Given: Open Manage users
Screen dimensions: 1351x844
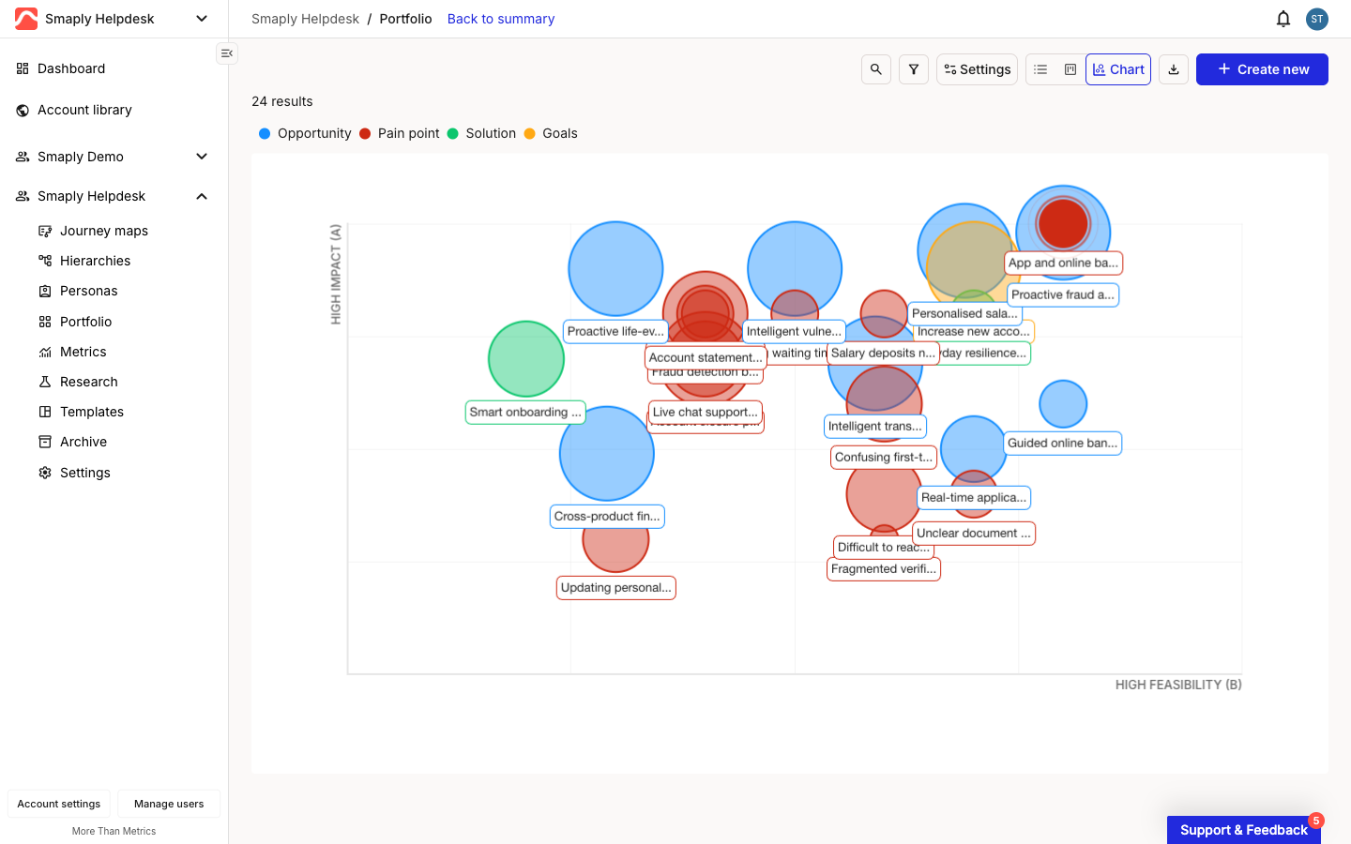Looking at the screenshot, I should pos(169,804).
